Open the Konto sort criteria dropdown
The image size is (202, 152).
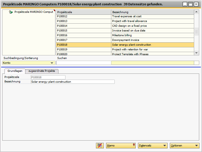pyautogui.click(x=52, y=63)
